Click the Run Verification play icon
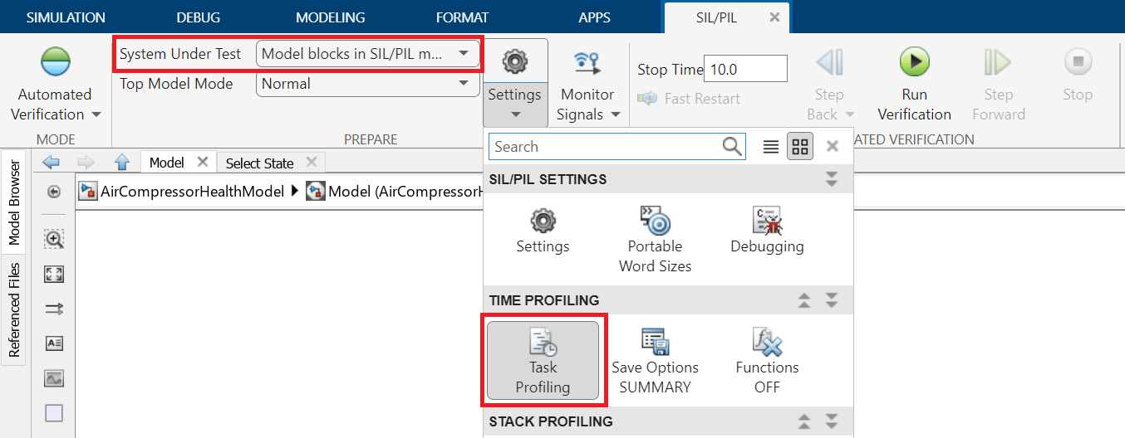Viewport: 1125px width, 438px height. pyautogui.click(x=914, y=62)
